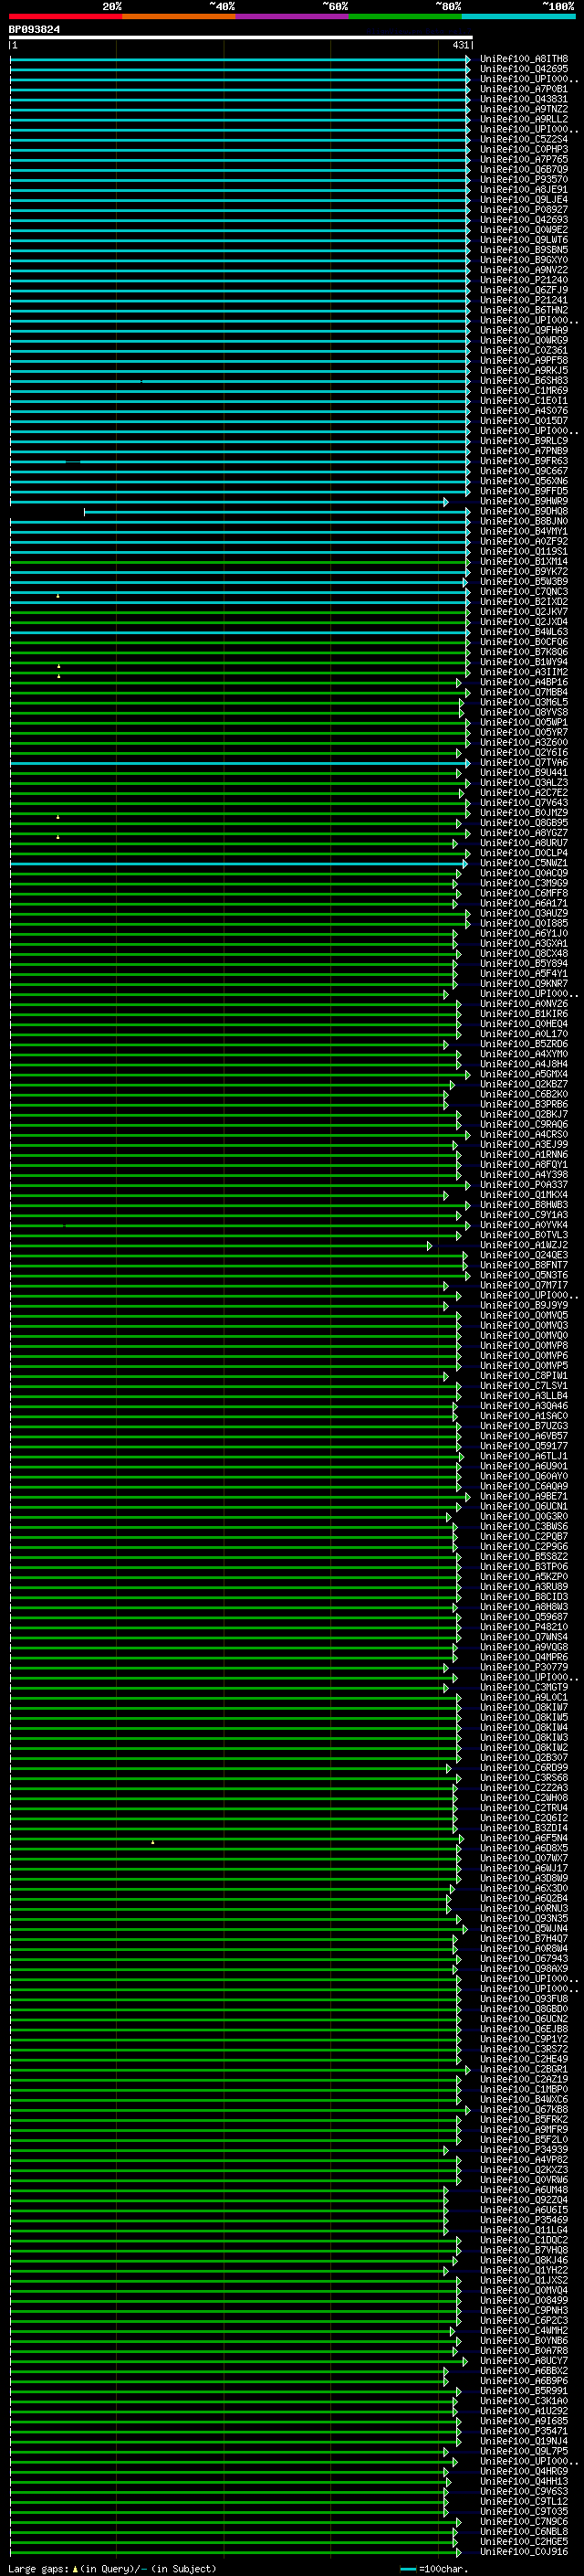Select the UniRef100_A8URU7 label

pos(524,843)
